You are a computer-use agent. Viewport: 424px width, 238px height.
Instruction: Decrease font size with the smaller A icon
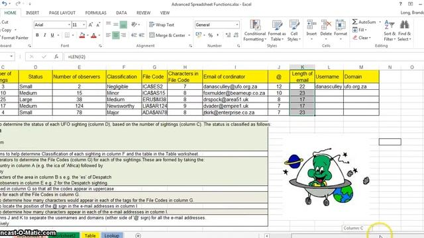pos(98,25)
